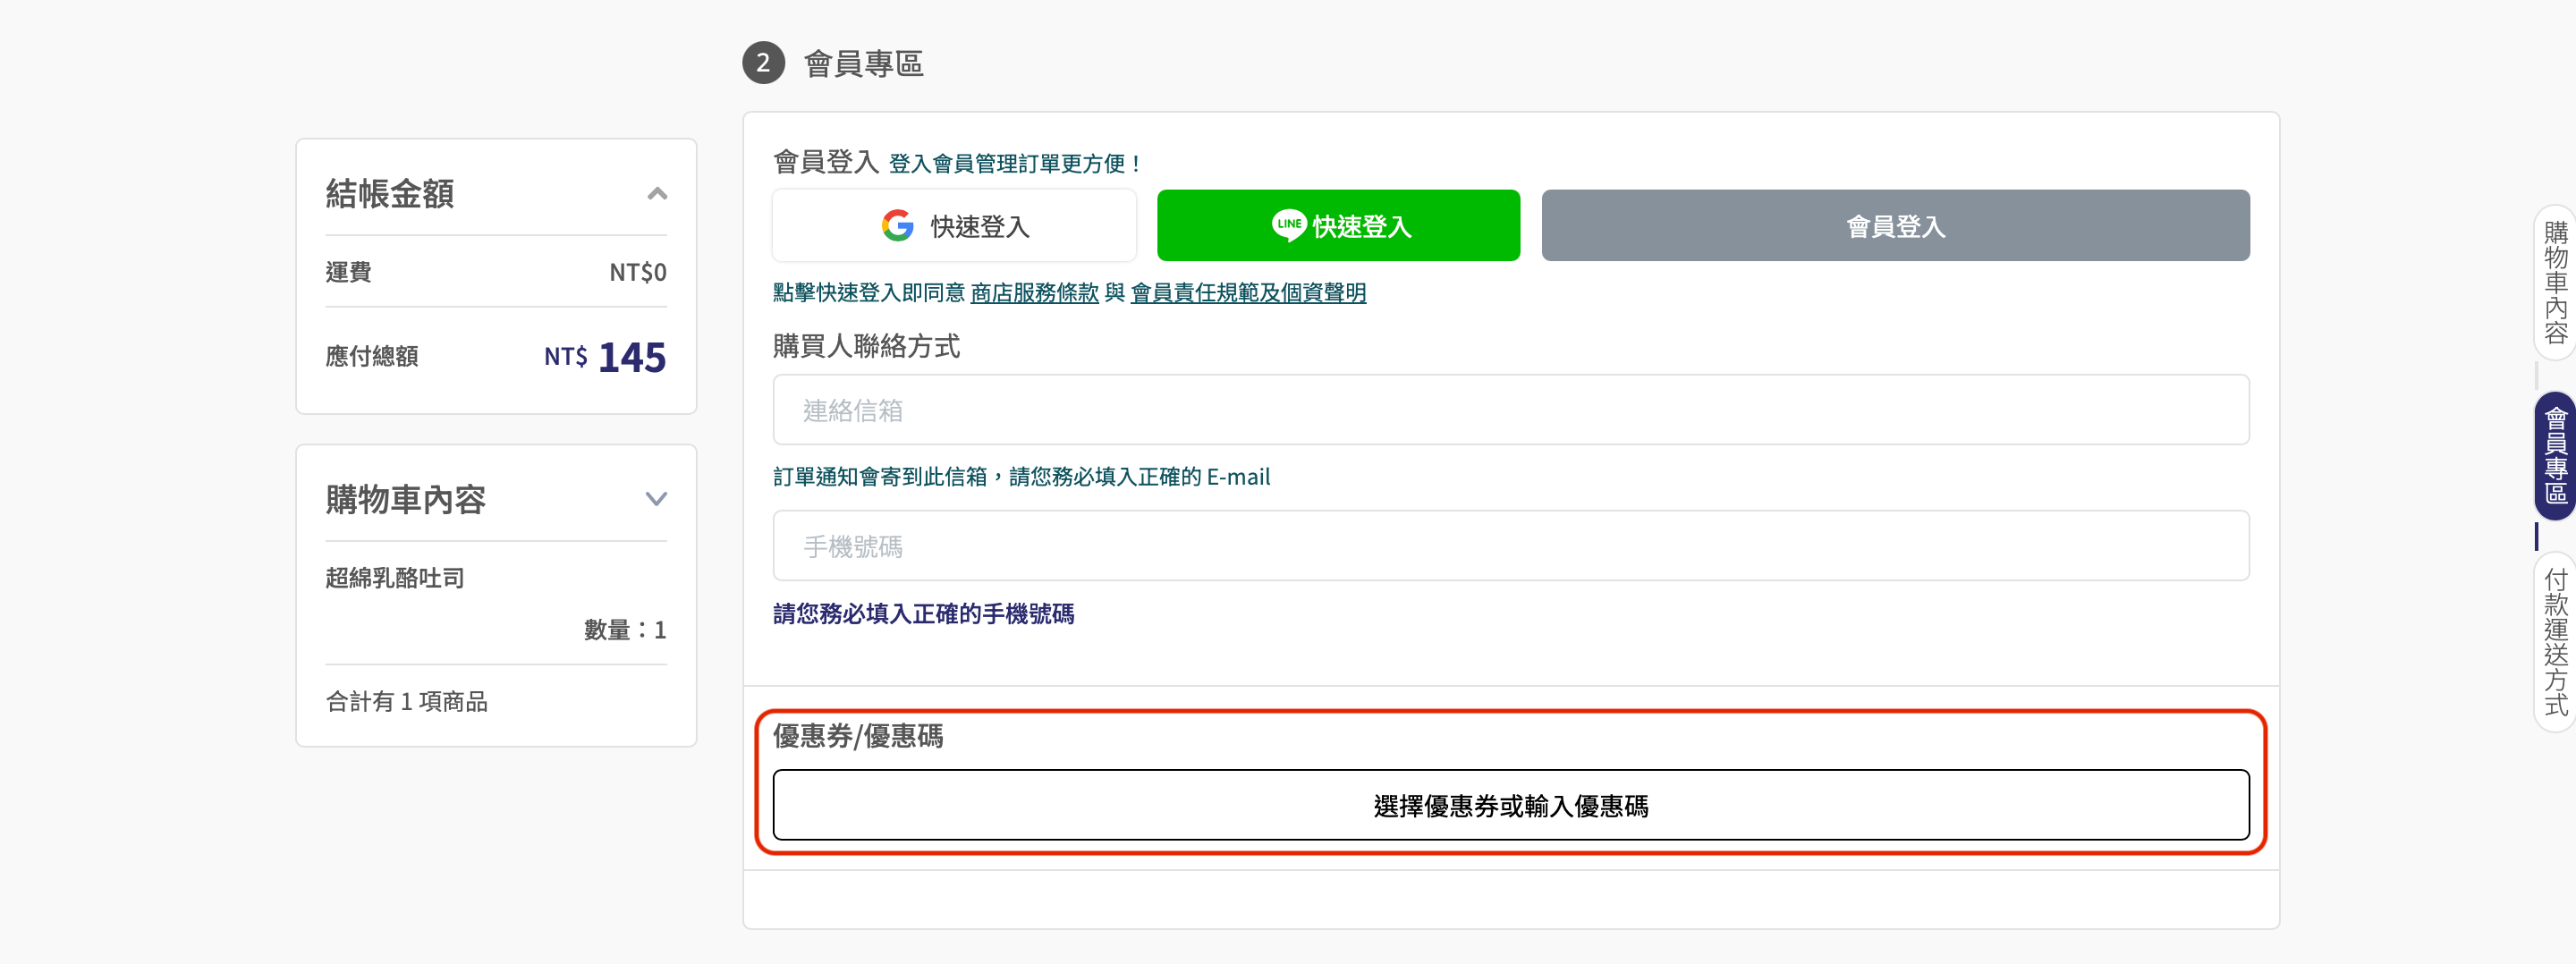Open the 商店服務條款 link

pos(1034,293)
